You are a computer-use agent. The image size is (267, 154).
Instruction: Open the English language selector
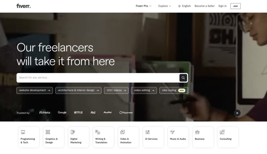[x=184, y=6]
